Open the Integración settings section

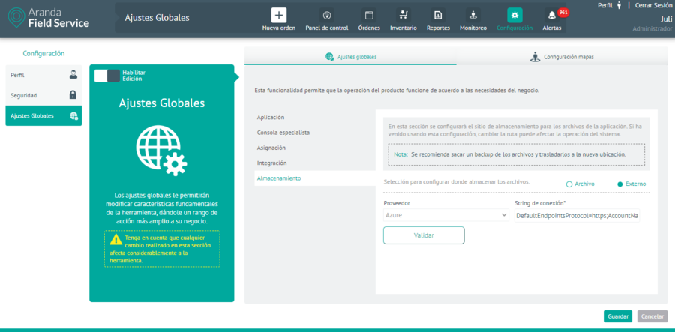pyautogui.click(x=272, y=163)
